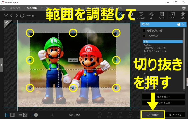Image resolution: width=188 pixels, height=119 pixels.
Task: Click the 選択領域保存 button
Action: tap(163, 97)
